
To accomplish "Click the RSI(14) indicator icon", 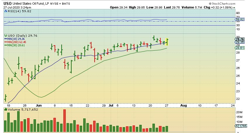I will tap(6, 11).
